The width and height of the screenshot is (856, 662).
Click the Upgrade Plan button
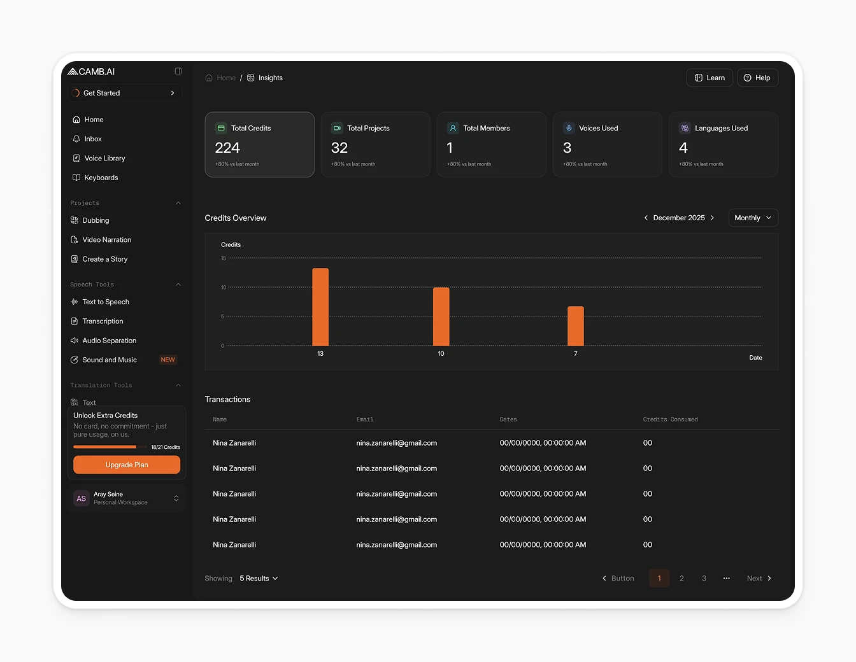pos(126,465)
